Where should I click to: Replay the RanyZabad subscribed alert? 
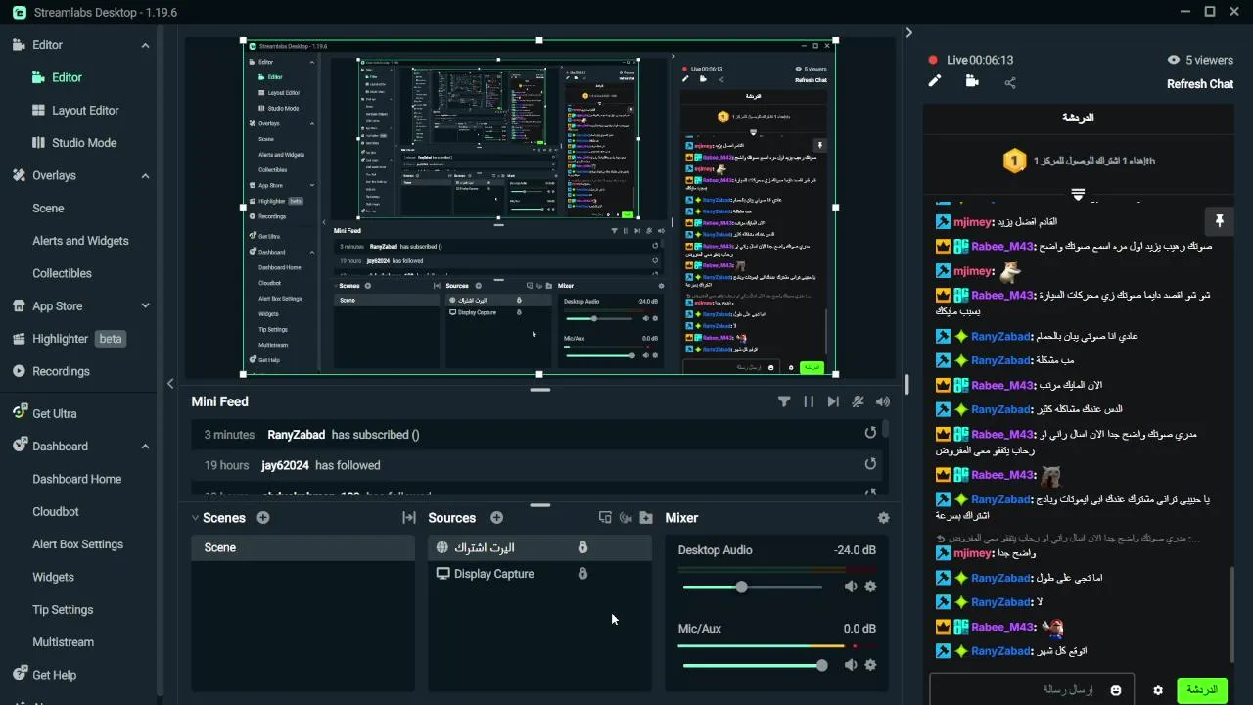pyautogui.click(x=870, y=433)
